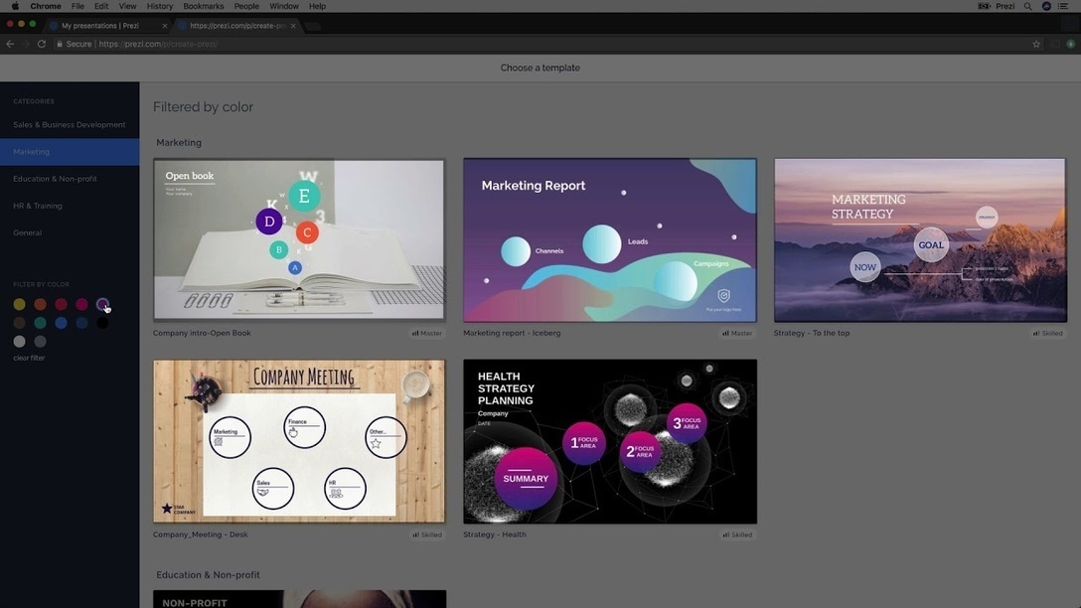Image resolution: width=1081 pixels, height=608 pixels.
Task: Select the Education & Non-profit category
Action: coord(55,179)
